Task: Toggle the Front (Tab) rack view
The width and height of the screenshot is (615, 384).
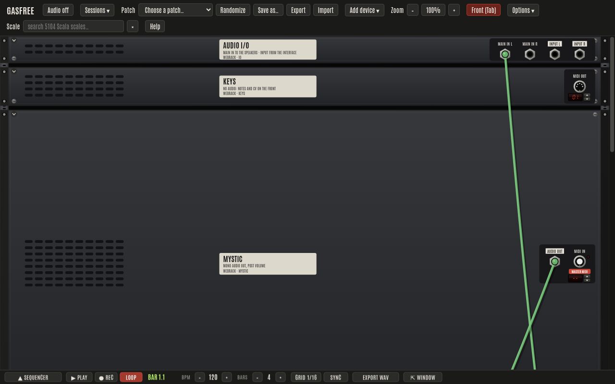Action: tap(483, 10)
